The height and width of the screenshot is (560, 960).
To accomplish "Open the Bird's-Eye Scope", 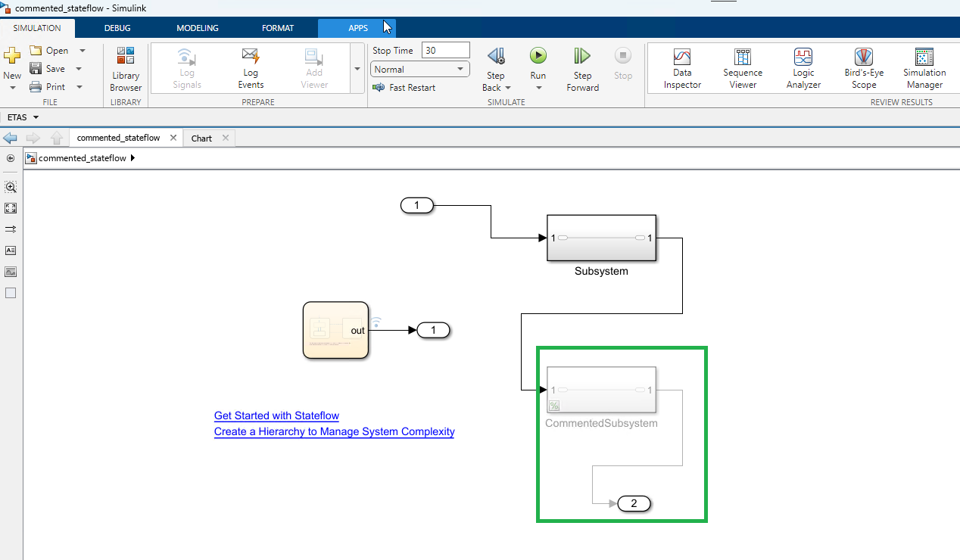I will pyautogui.click(x=864, y=69).
